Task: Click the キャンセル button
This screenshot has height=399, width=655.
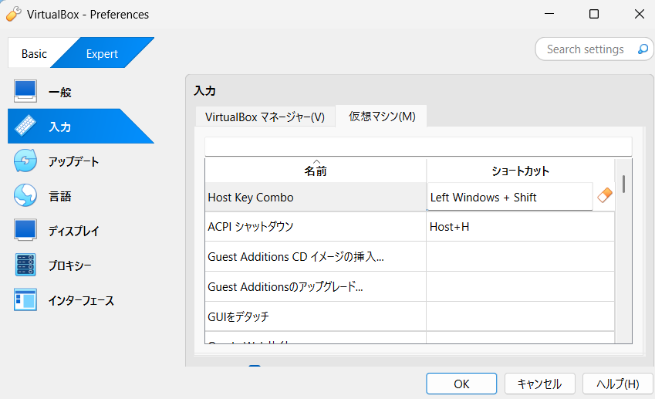Action: [540, 384]
